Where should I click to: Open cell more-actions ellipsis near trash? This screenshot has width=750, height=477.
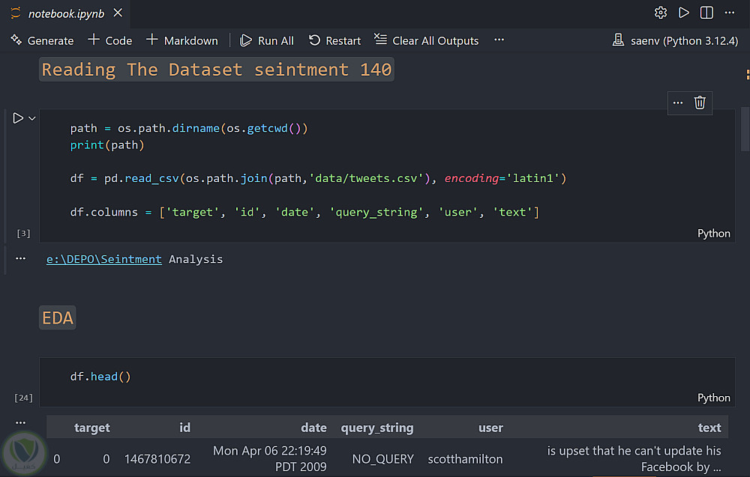click(x=678, y=103)
